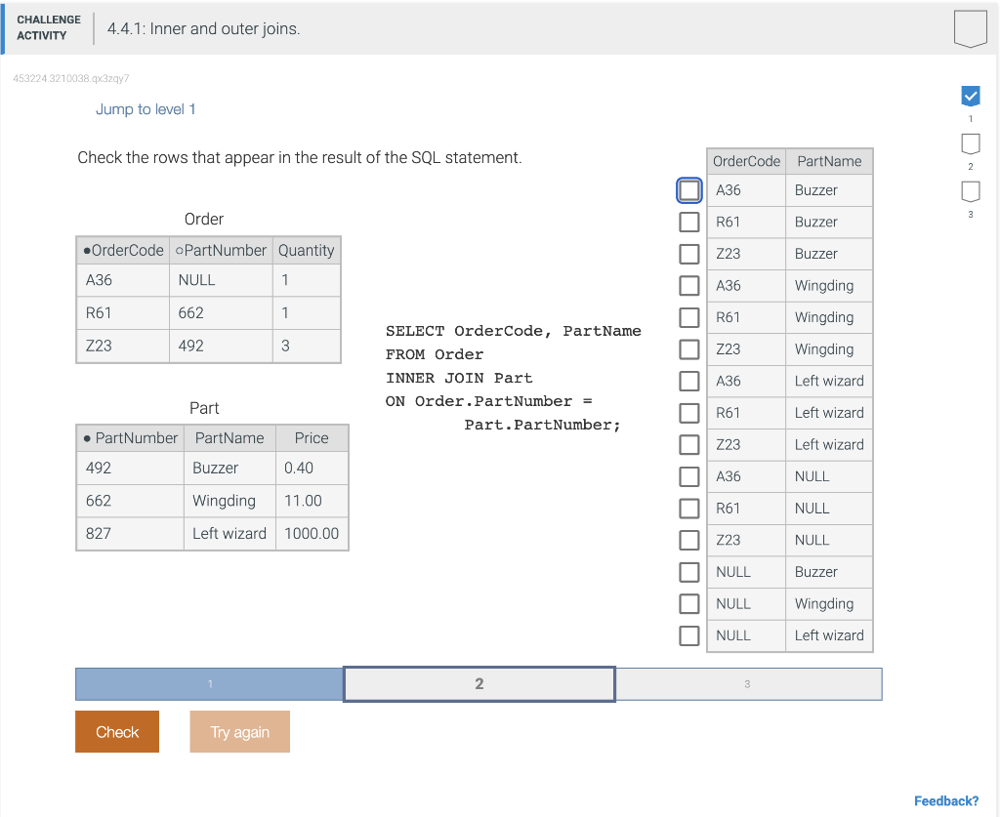Mark the R61 Wingding checkbox
1000x817 pixels.
[x=688, y=316]
